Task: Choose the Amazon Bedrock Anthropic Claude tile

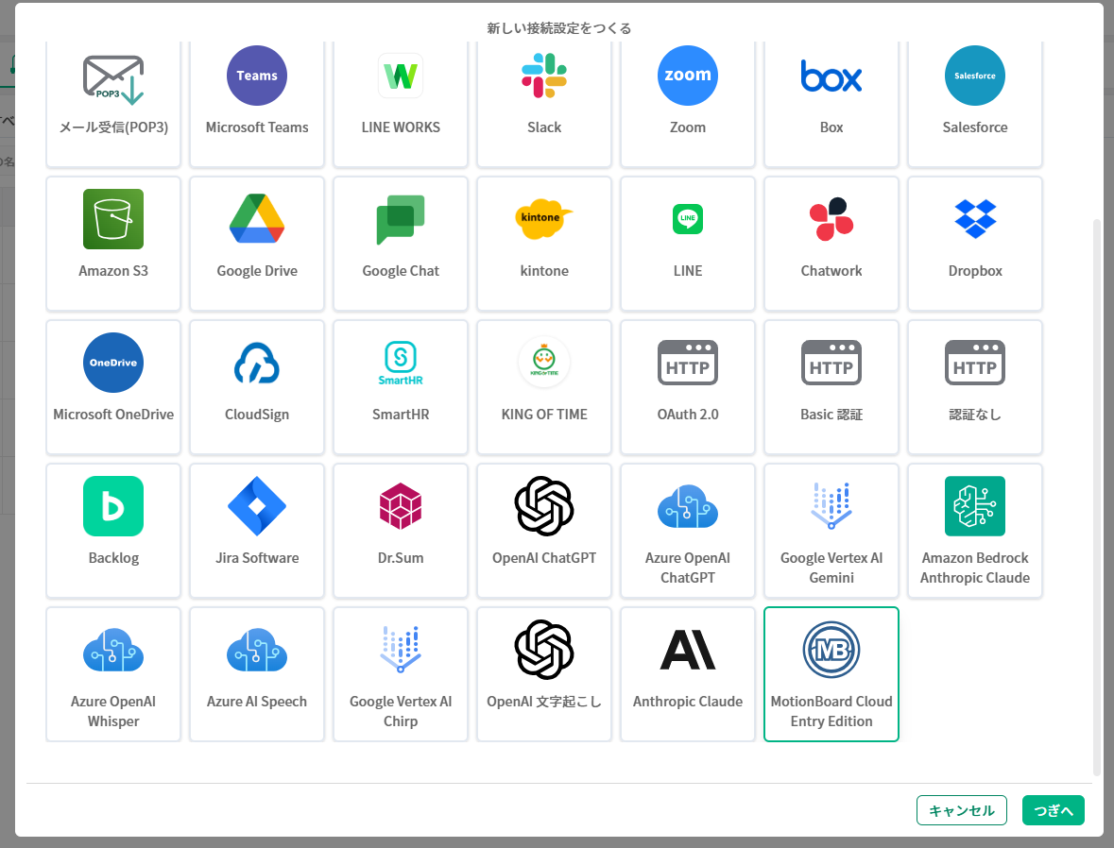Action: click(x=975, y=531)
